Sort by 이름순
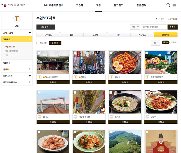Viewport: 181px width, 153px height. click(174, 42)
